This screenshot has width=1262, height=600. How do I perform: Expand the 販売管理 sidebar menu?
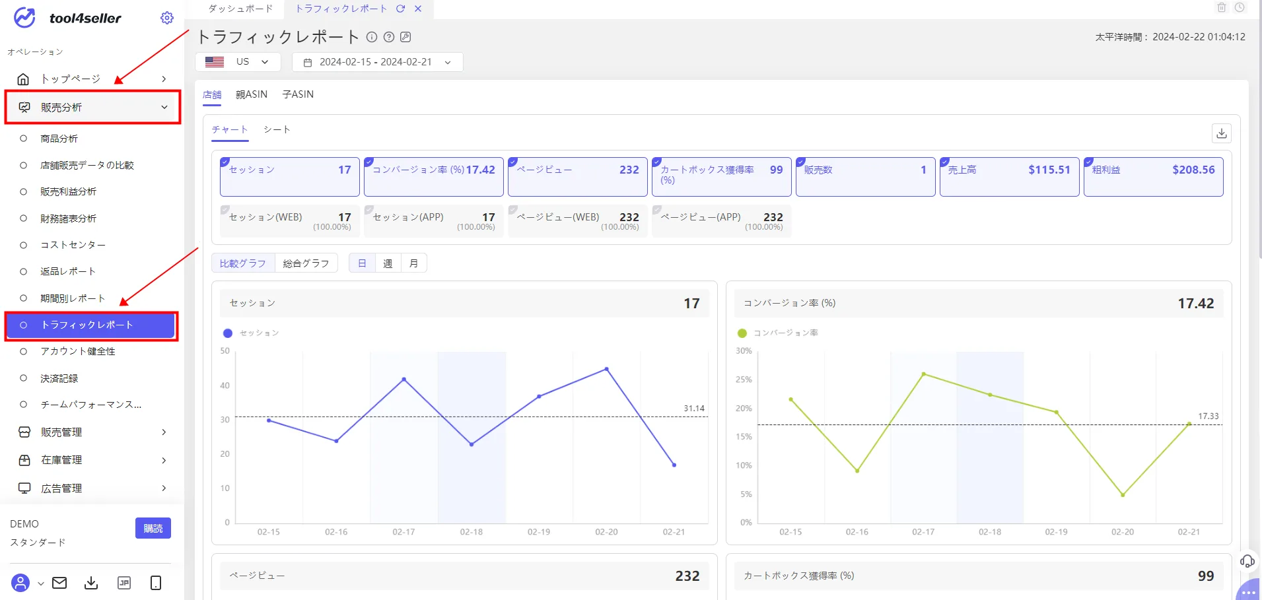tap(92, 432)
